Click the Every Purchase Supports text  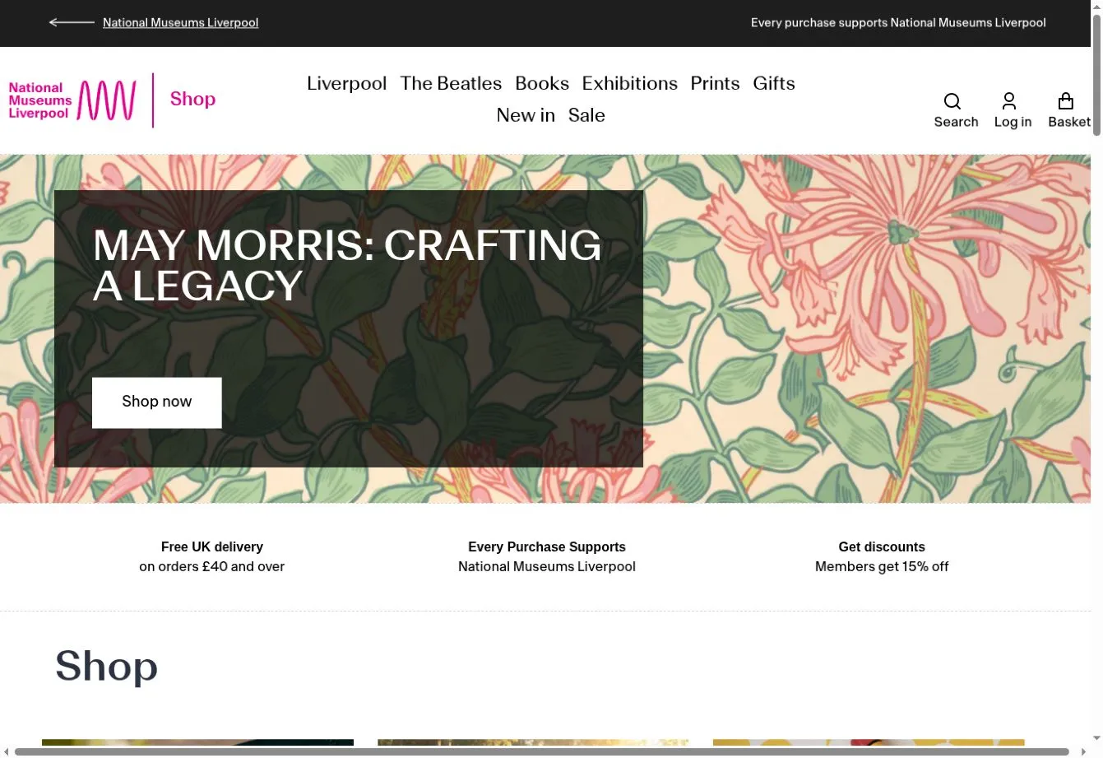pos(547,546)
